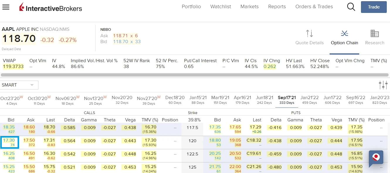
Task: Open the Research view
Action: click(374, 37)
